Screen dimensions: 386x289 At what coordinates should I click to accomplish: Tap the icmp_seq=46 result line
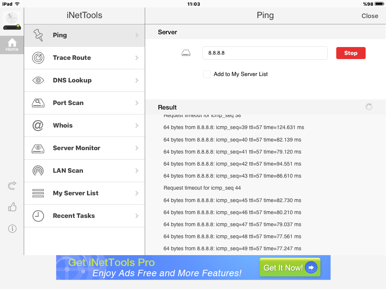point(232,212)
